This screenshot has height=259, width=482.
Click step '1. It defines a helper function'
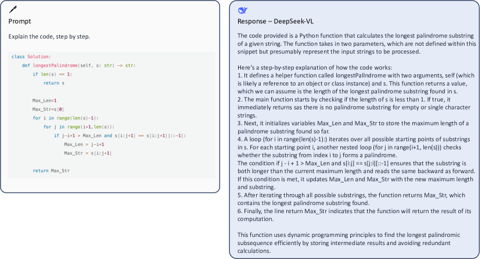[x=356, y=83]
